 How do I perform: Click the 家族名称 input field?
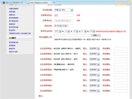point(64,26)
